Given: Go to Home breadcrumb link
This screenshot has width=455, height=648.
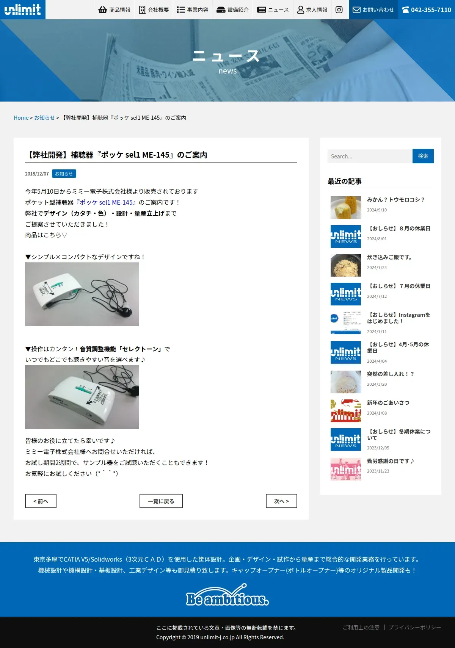Looking at the screenshot, I should coord(21,118).
